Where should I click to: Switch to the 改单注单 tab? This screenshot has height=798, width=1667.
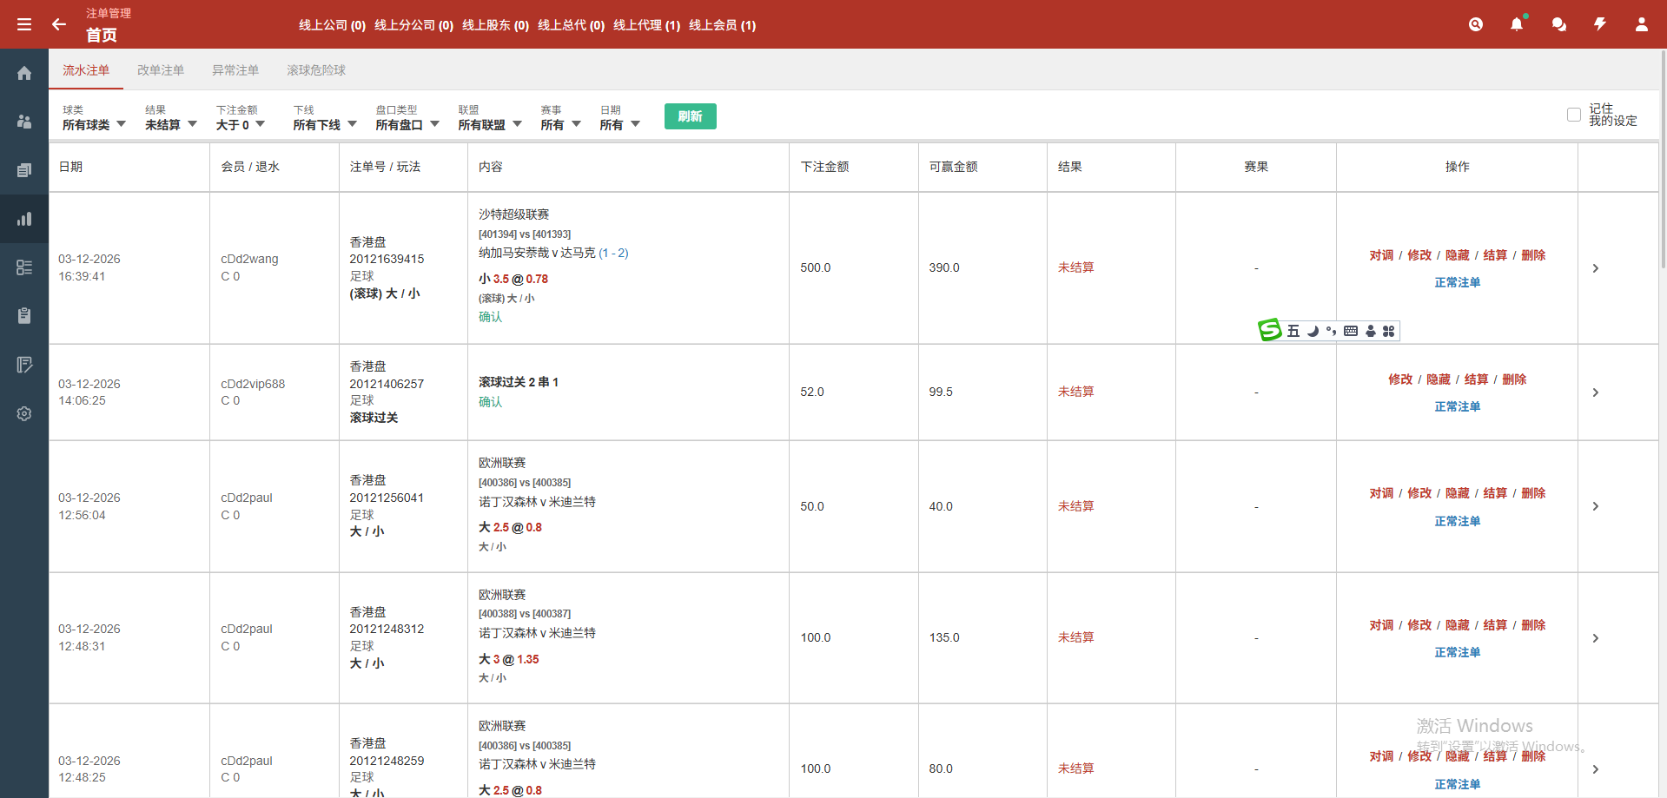[x=161, y=70]
